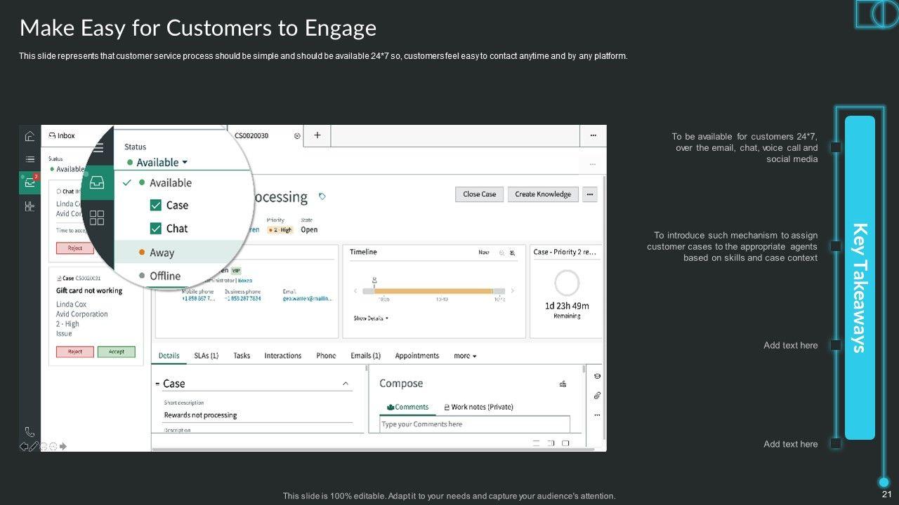
Task: Switch to the SLAs (1) tab
Action: tap(206, 356)
